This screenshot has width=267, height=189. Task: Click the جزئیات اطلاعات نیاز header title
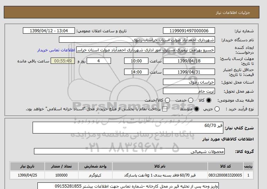click(x=233, y=12)
